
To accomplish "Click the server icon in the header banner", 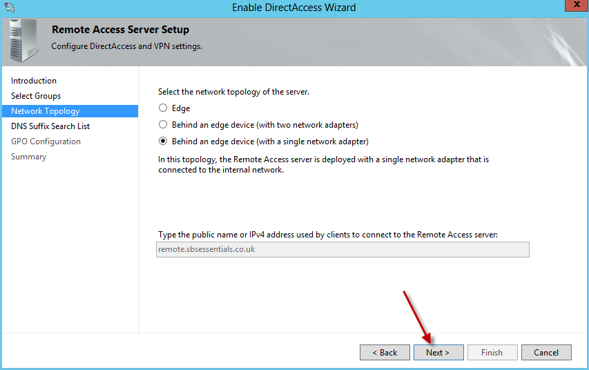I will pos(25,40).
